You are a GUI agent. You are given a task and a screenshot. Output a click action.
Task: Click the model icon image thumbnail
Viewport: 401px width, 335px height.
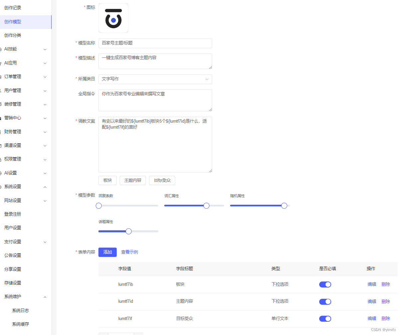(x=113, y=18)
